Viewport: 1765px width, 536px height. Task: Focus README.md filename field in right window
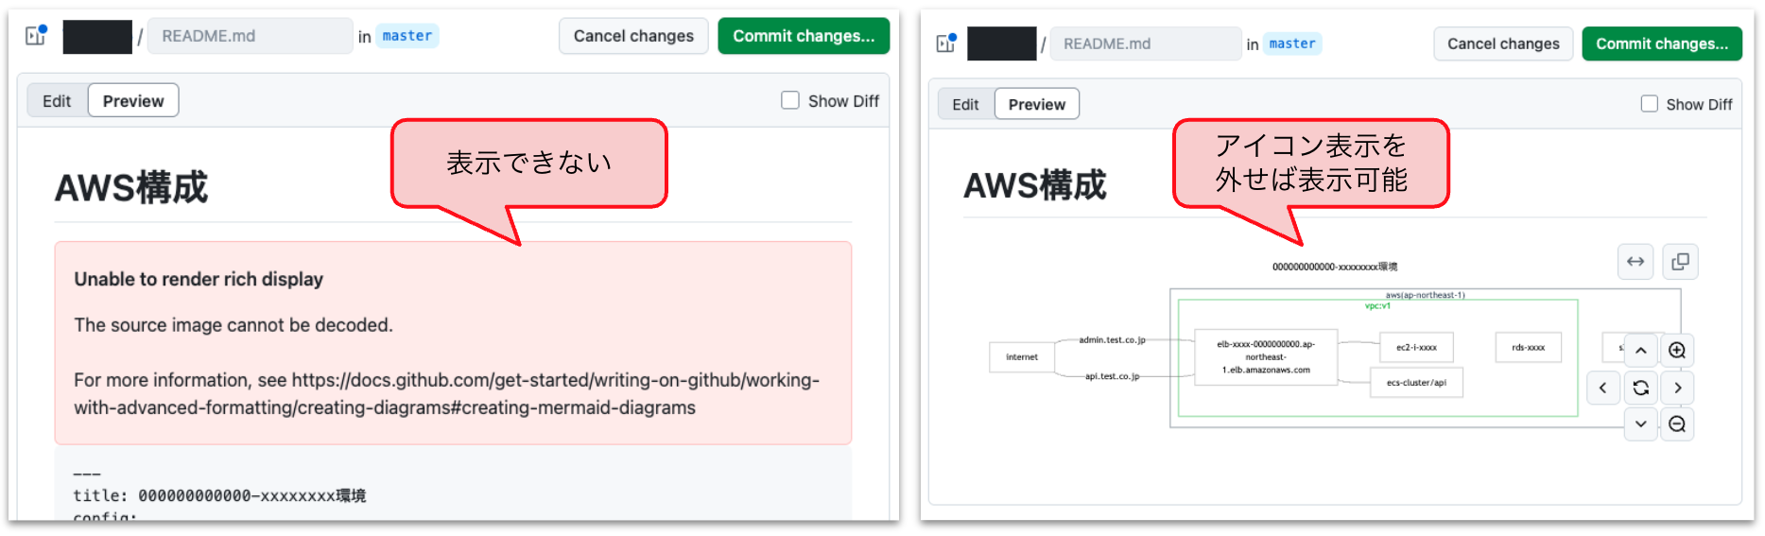click(x=1146, y=43)
